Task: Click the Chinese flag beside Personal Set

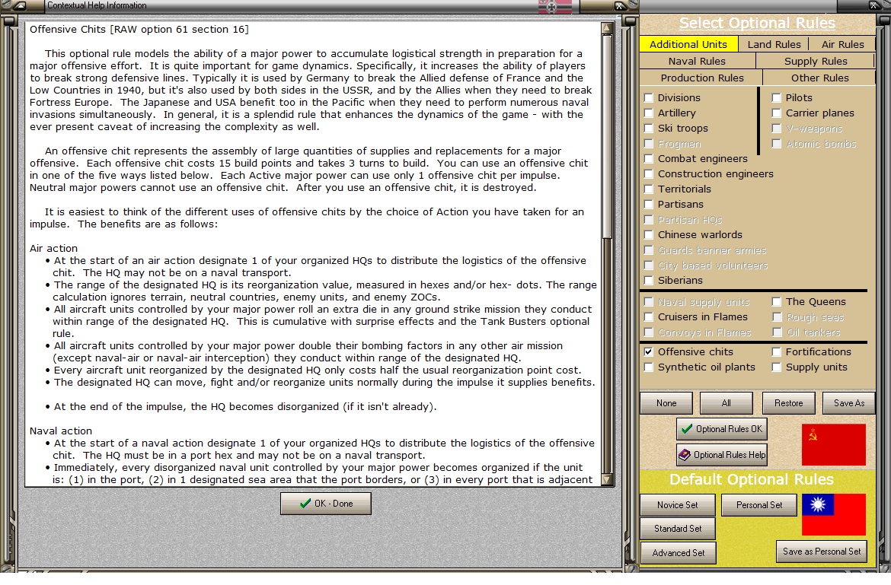Action: pos(834,514)
